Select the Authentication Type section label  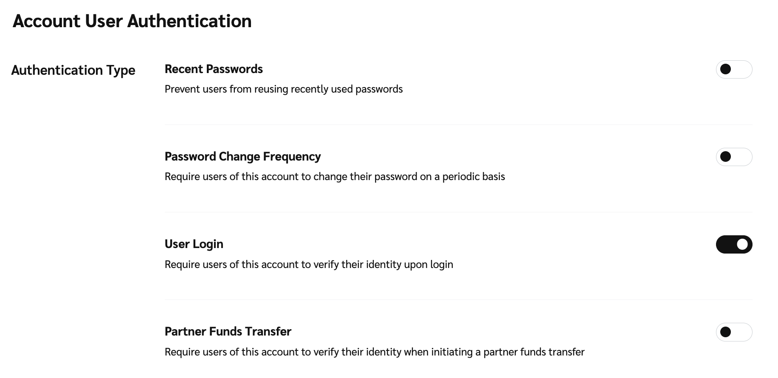(x=73, y=70)
